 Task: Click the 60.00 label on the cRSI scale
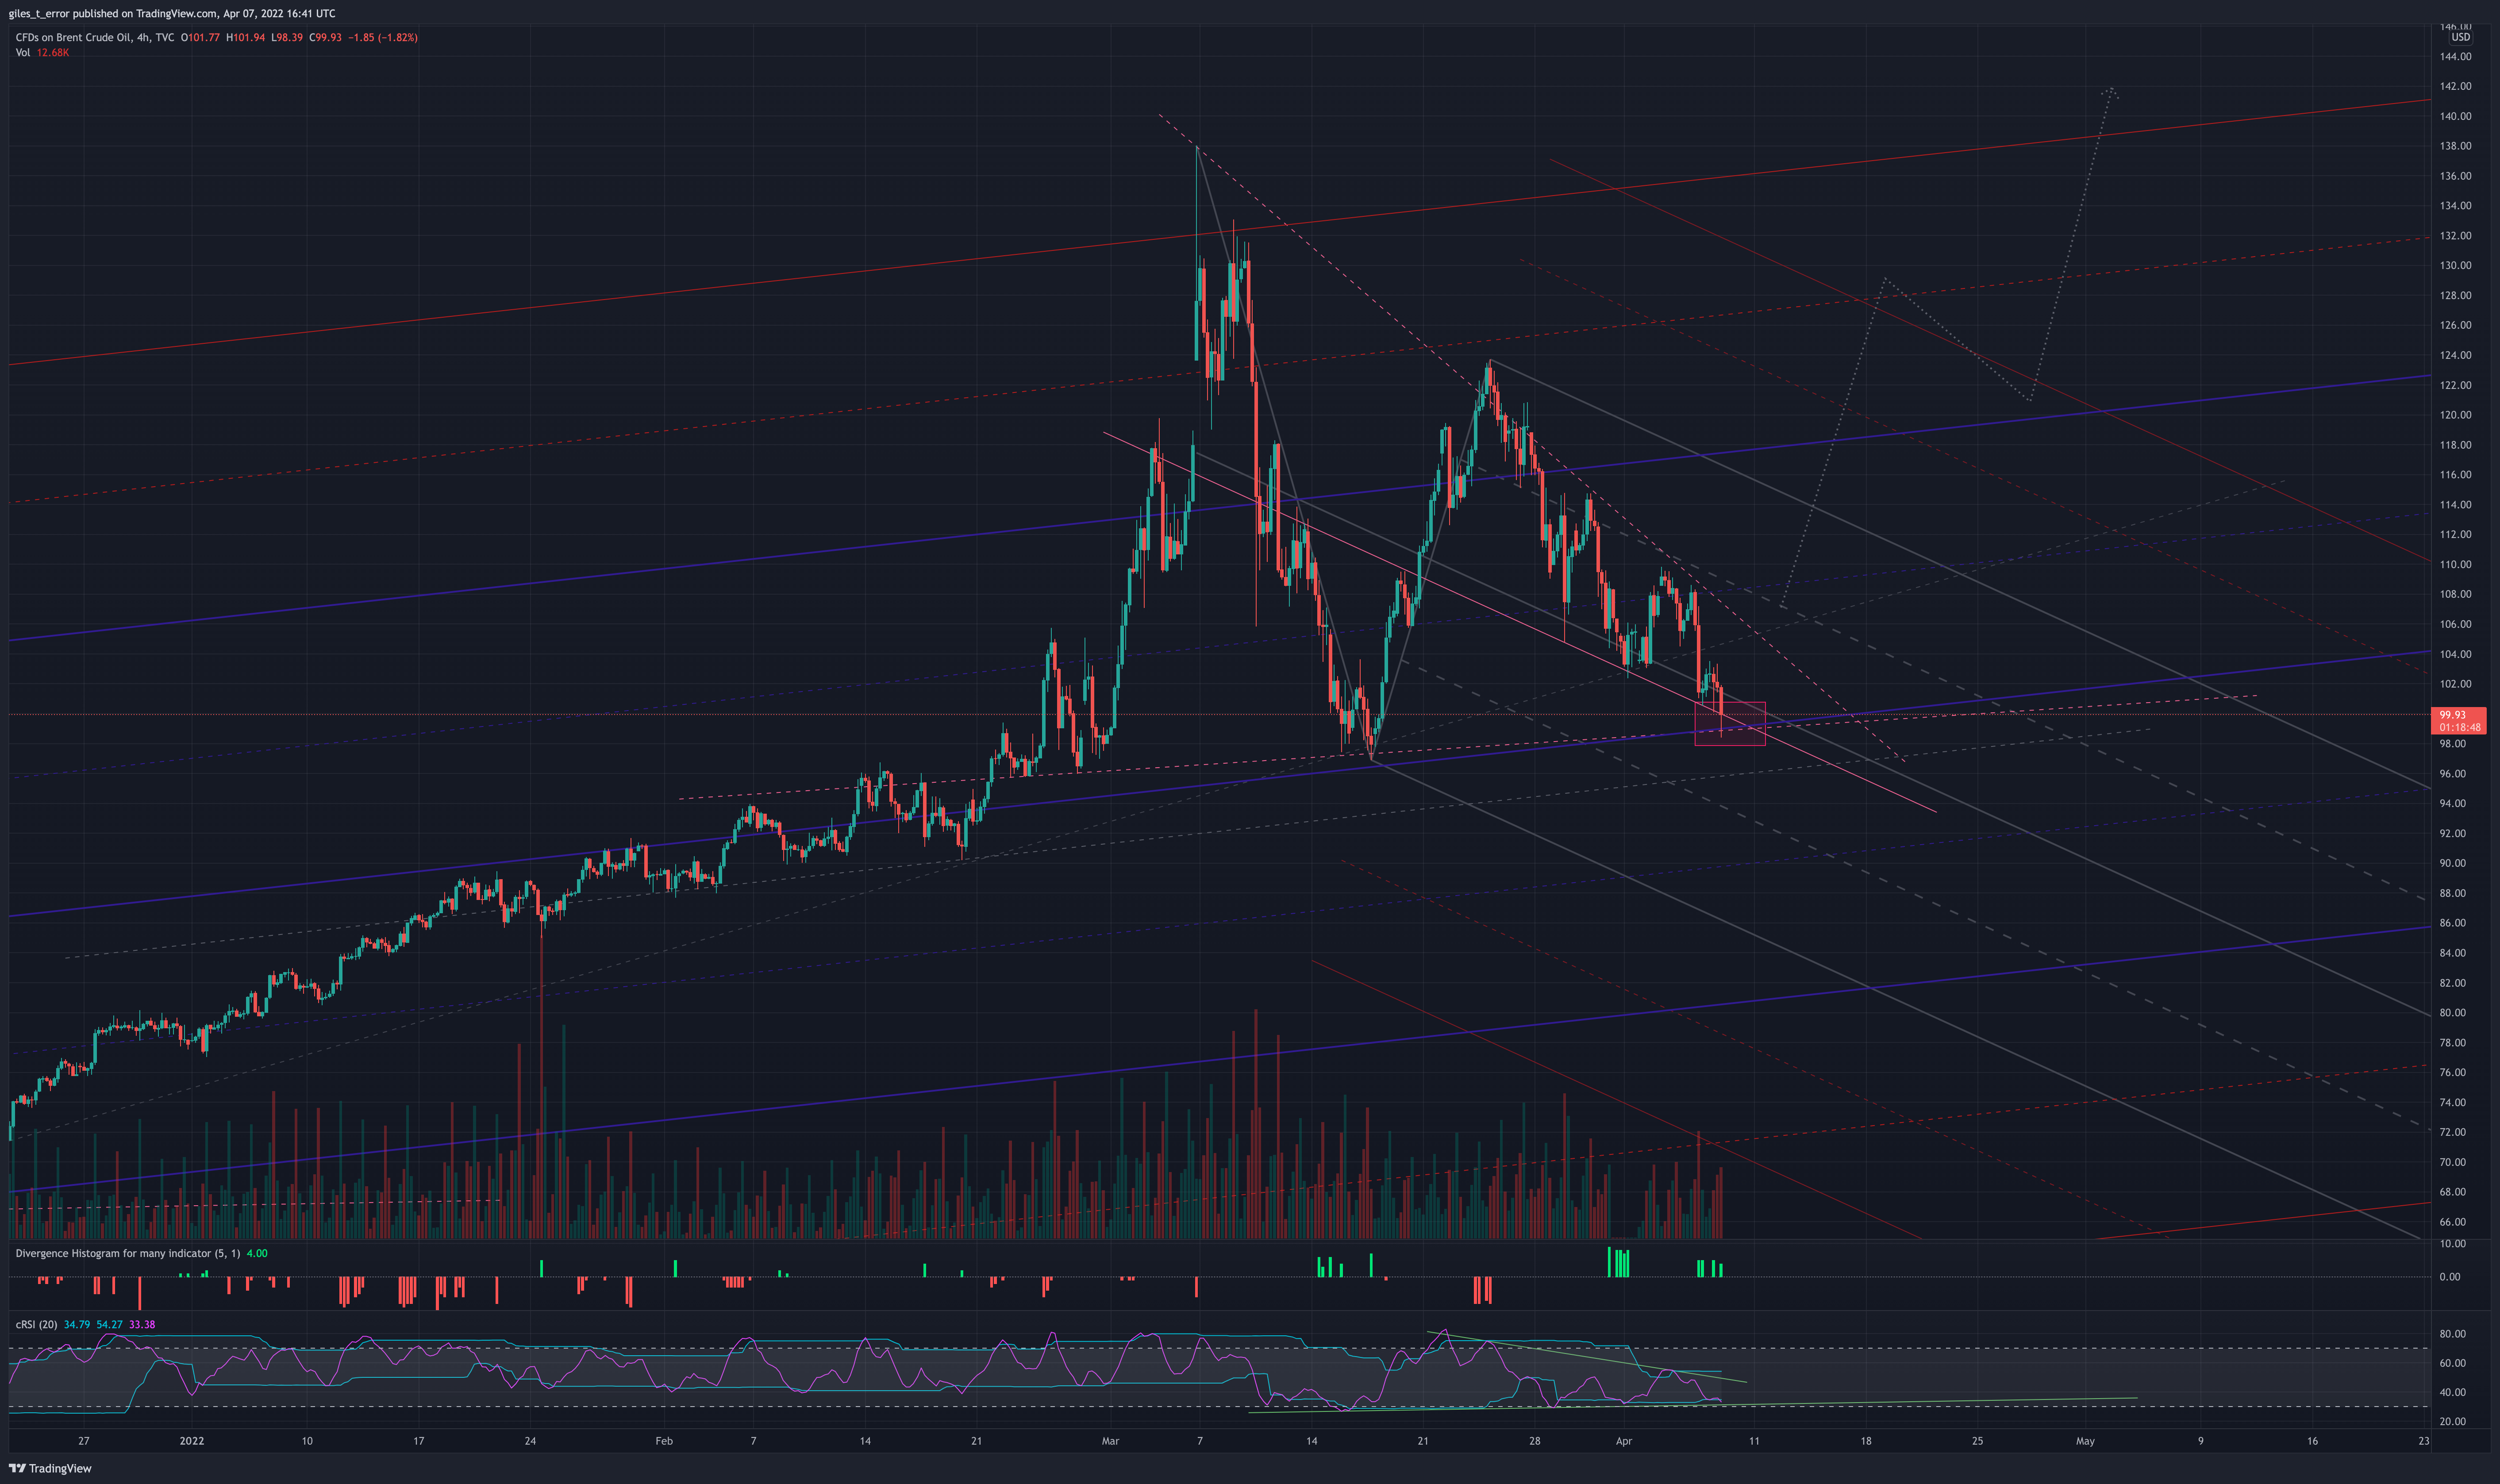pyautogui.click(x=2452, y=1363)
